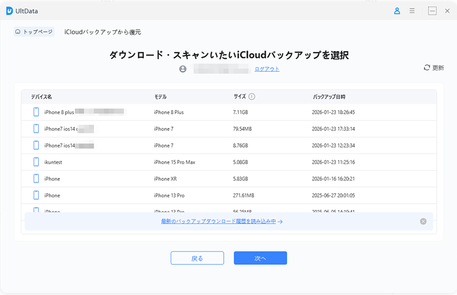Viewport: 457px width, 295px height.
Task: Click backup date 2026-01-16 16:20:21
Action: (x=333, y=179)
